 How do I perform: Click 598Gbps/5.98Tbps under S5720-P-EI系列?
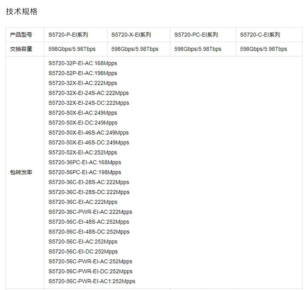72,49
